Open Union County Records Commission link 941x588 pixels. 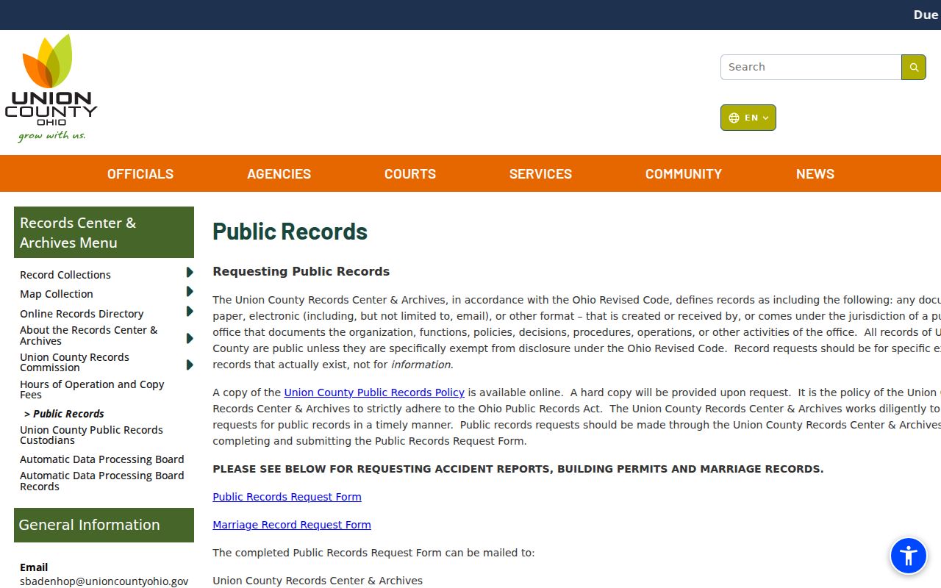74,362
